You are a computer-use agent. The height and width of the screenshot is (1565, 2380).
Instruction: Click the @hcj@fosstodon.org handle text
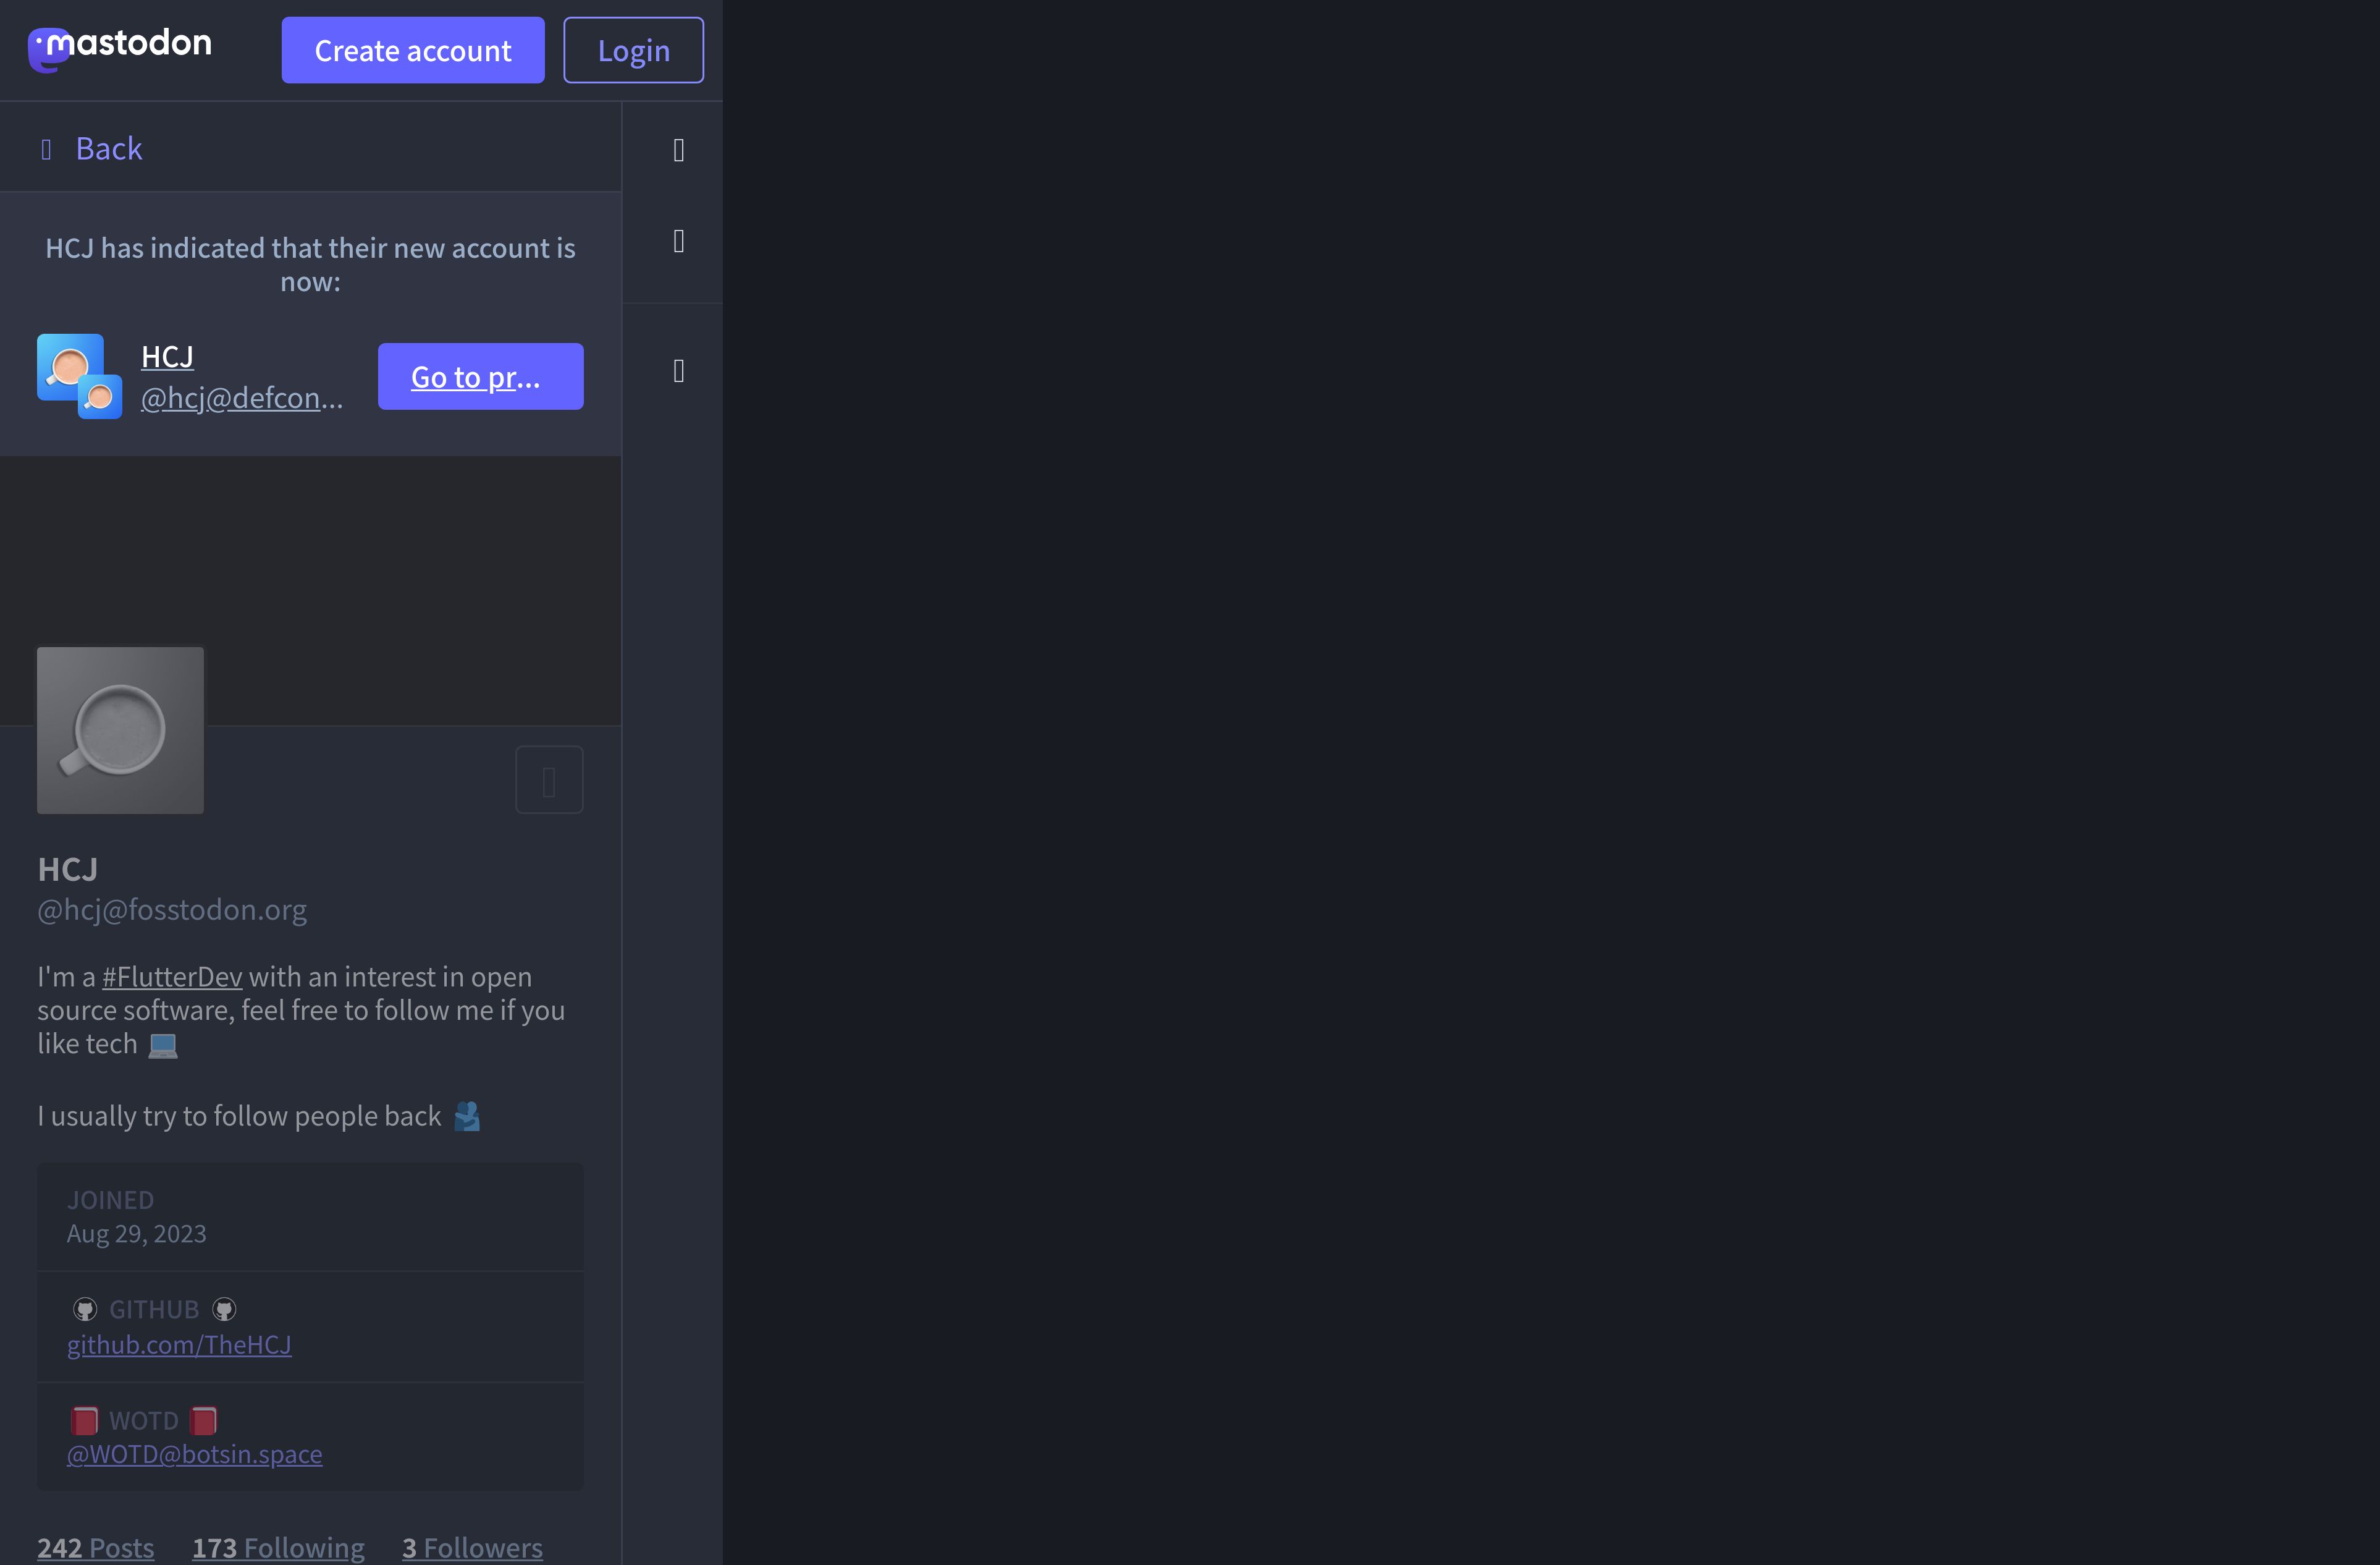(172, 910)
